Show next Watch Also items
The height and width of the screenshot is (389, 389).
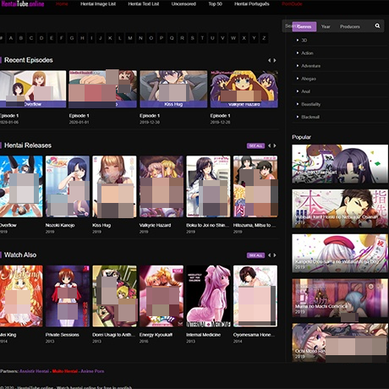[x=275, y=255]
